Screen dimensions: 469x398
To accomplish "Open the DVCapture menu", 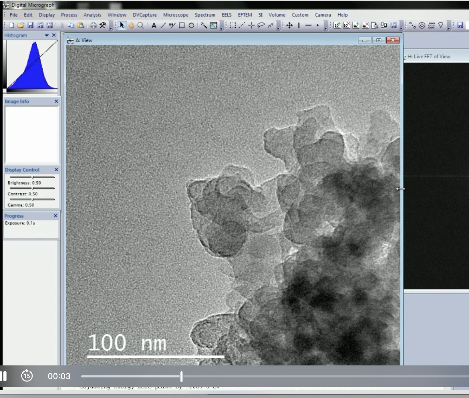I will (145, 15).
